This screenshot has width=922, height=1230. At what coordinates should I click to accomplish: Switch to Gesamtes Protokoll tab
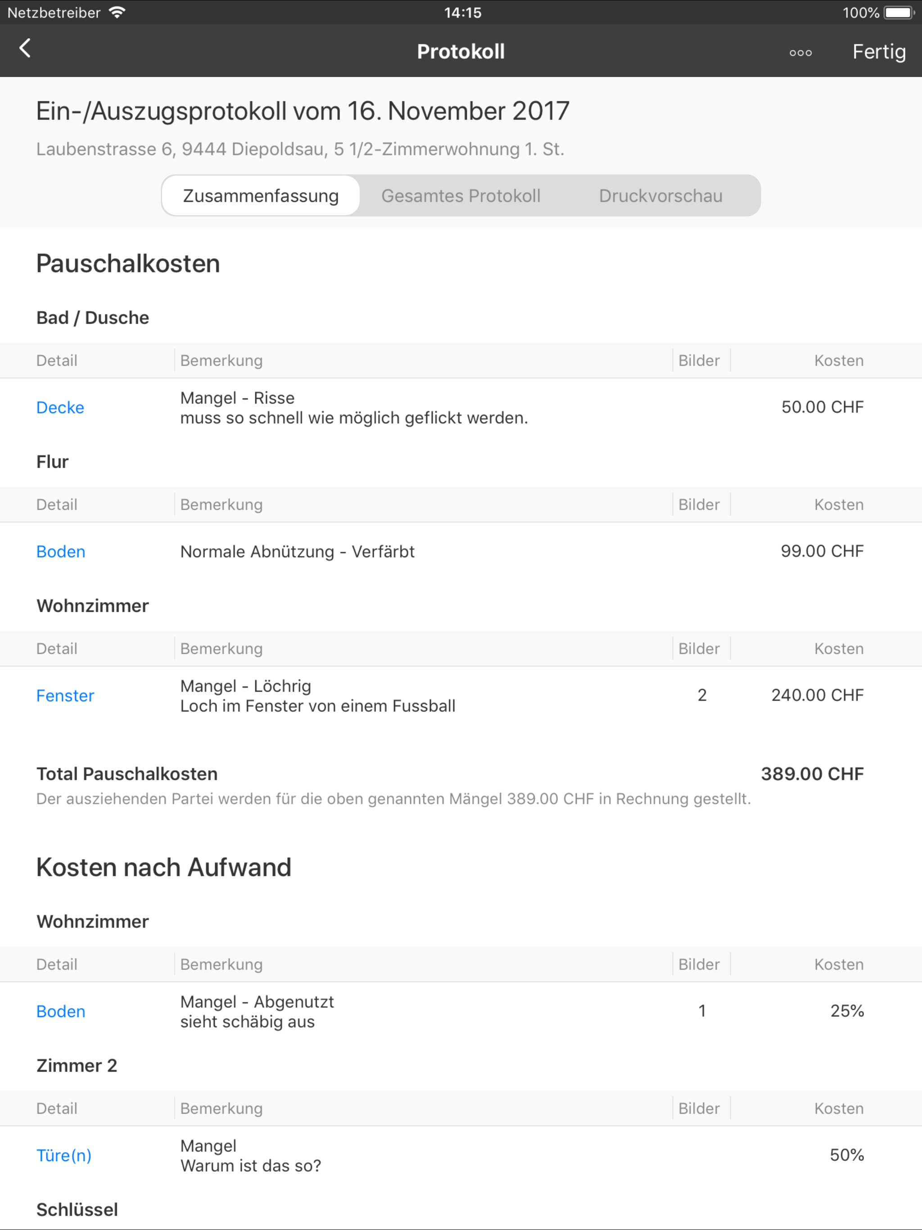tap(461, 196)
